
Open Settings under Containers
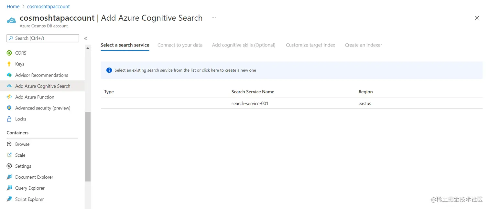(x=42, y=166)
